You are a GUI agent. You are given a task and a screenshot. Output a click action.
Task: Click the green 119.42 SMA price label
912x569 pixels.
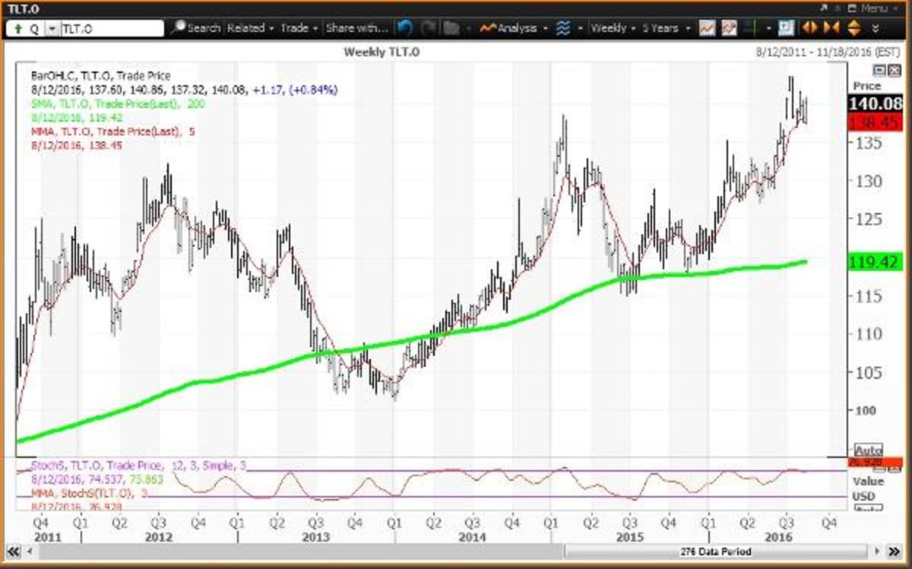pos(876,262)
